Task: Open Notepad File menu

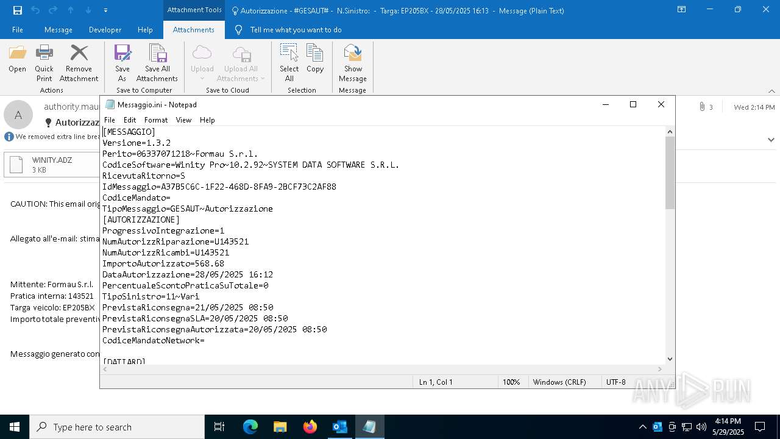Action: (110, 120)
